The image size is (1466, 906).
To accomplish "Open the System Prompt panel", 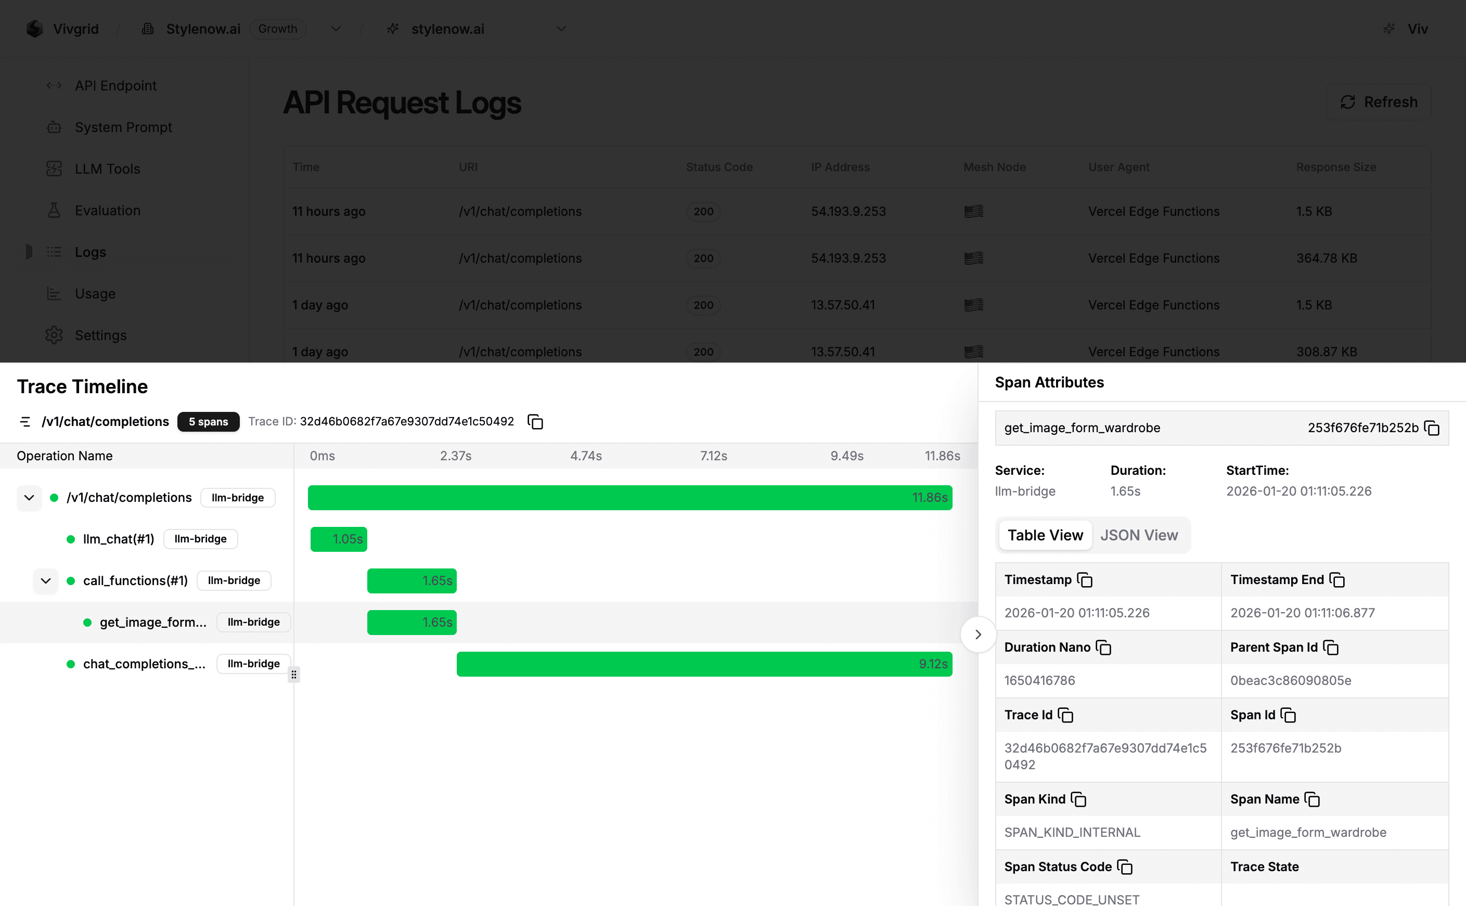I will pos(123,127).
